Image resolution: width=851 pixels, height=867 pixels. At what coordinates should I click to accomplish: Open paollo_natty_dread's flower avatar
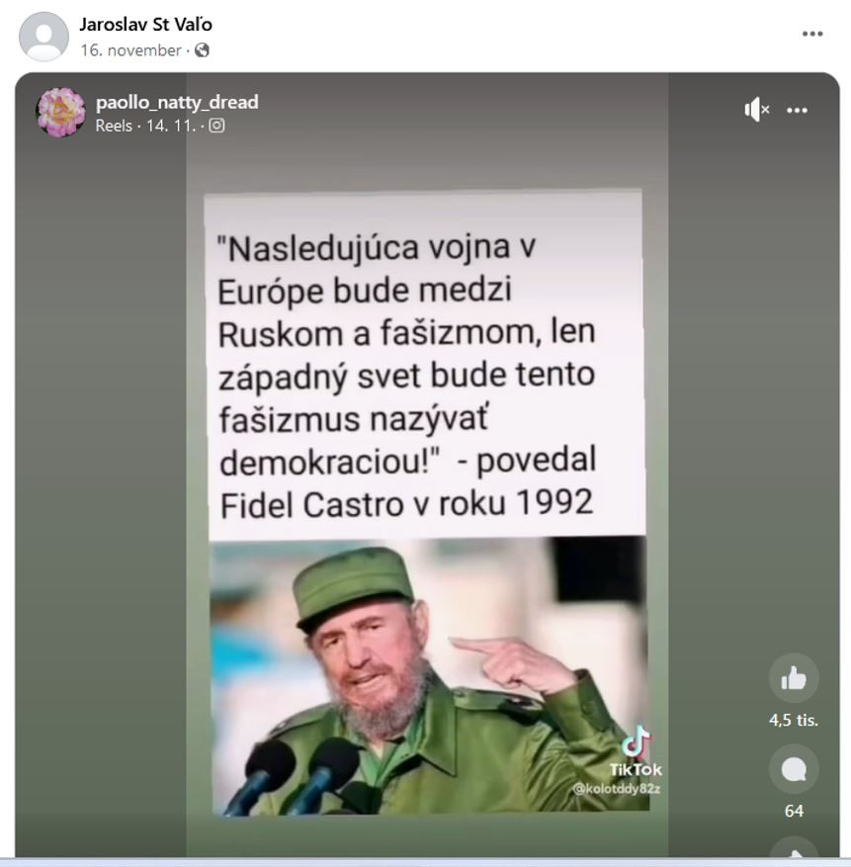click(x=60, y=113)
